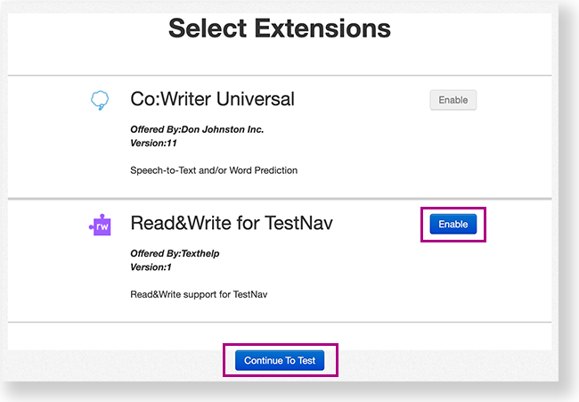Select the Read&Write for TestNav title

point(232,223)
